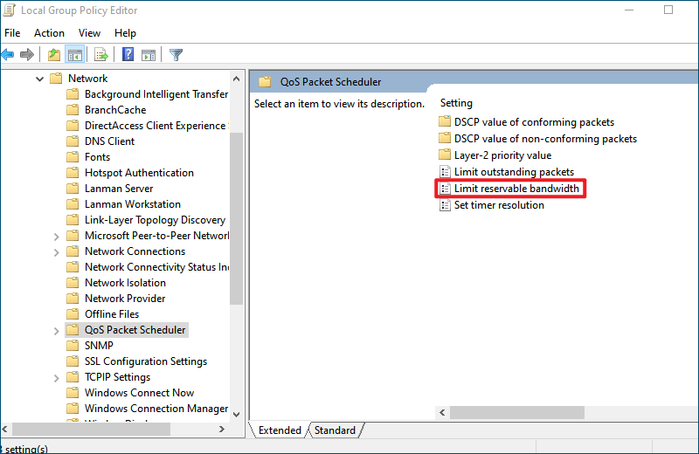Select Link-Layer Topology Discovery tree item
699x454 pixels.
[155, 220]
